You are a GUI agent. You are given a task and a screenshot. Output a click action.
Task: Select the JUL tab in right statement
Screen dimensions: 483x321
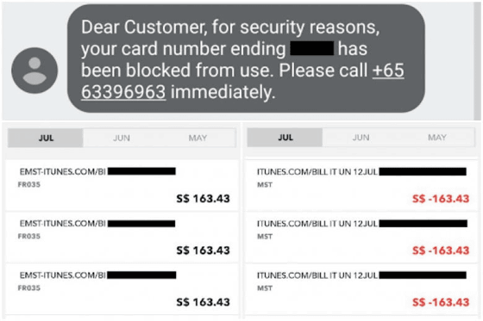[285, 138]
